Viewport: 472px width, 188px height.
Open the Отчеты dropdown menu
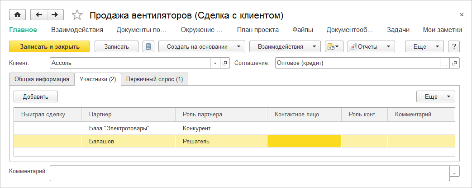coord(371,46)
